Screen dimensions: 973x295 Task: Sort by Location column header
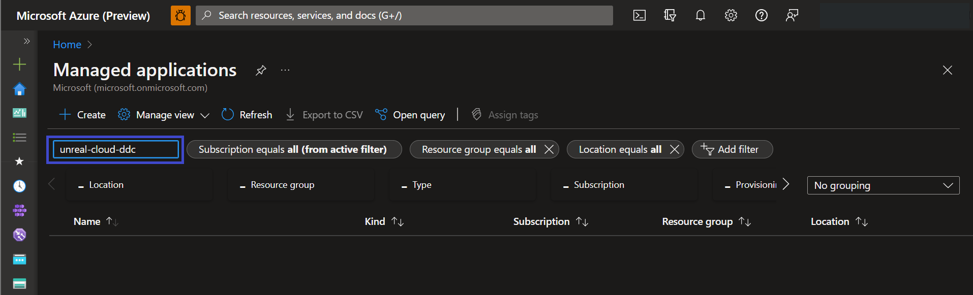pos(839,221)
